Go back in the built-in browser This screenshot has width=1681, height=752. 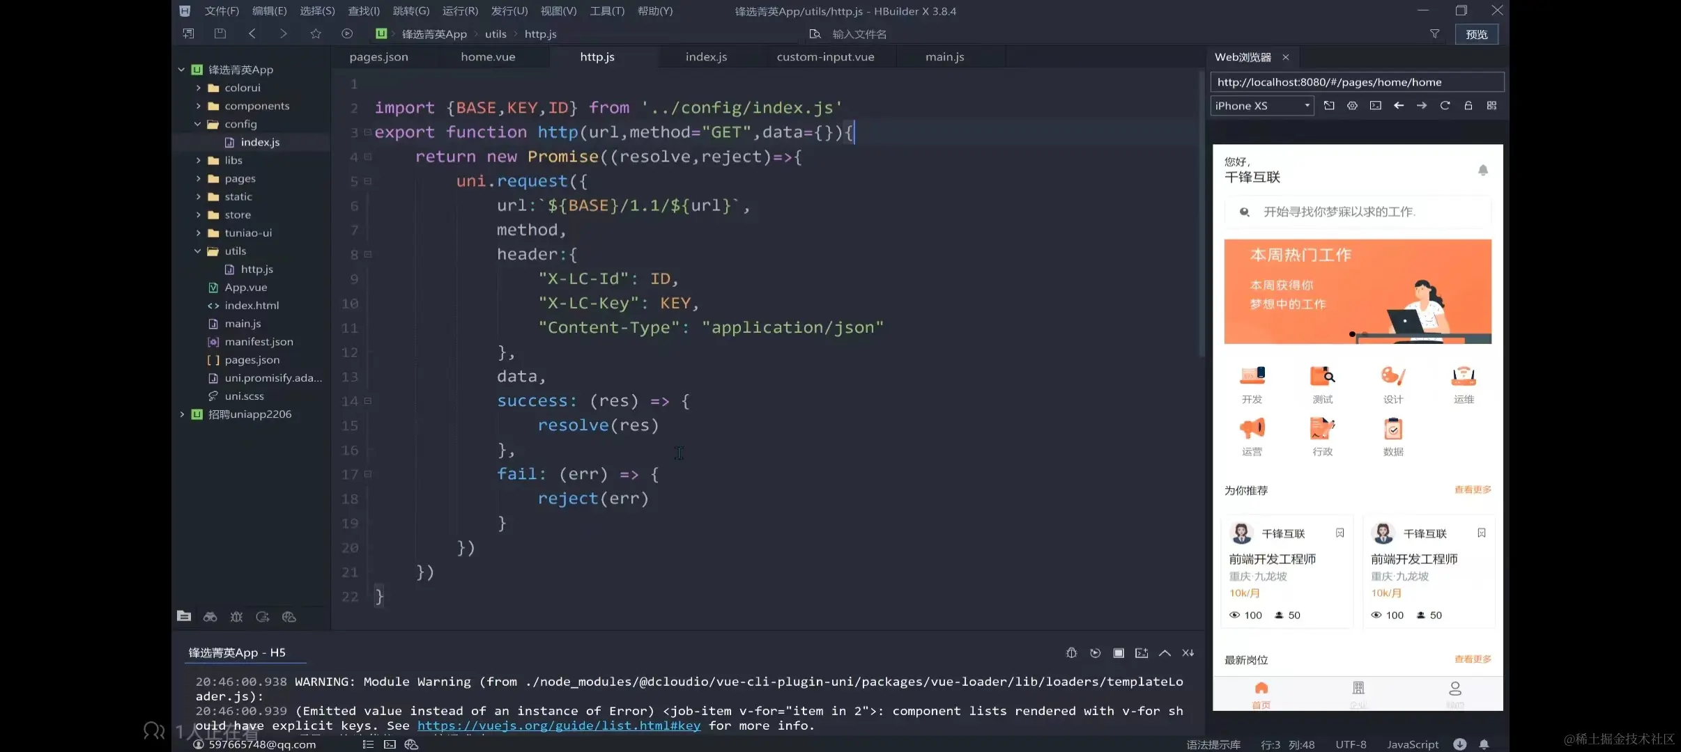[1399, 106]
